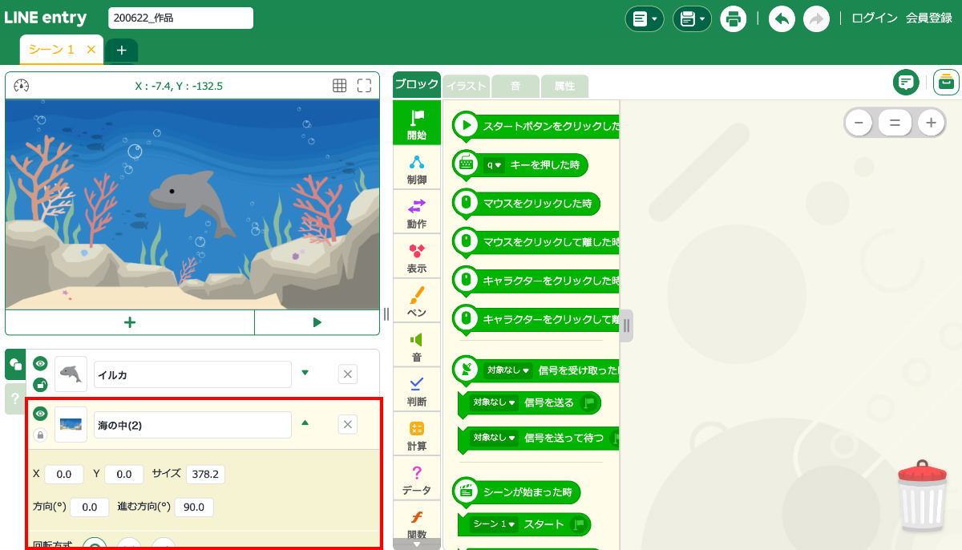Pick the シーンが始まった時 block
Image resolution: width=962 pixels, height=550 pixels.
[x=516, y=491]
